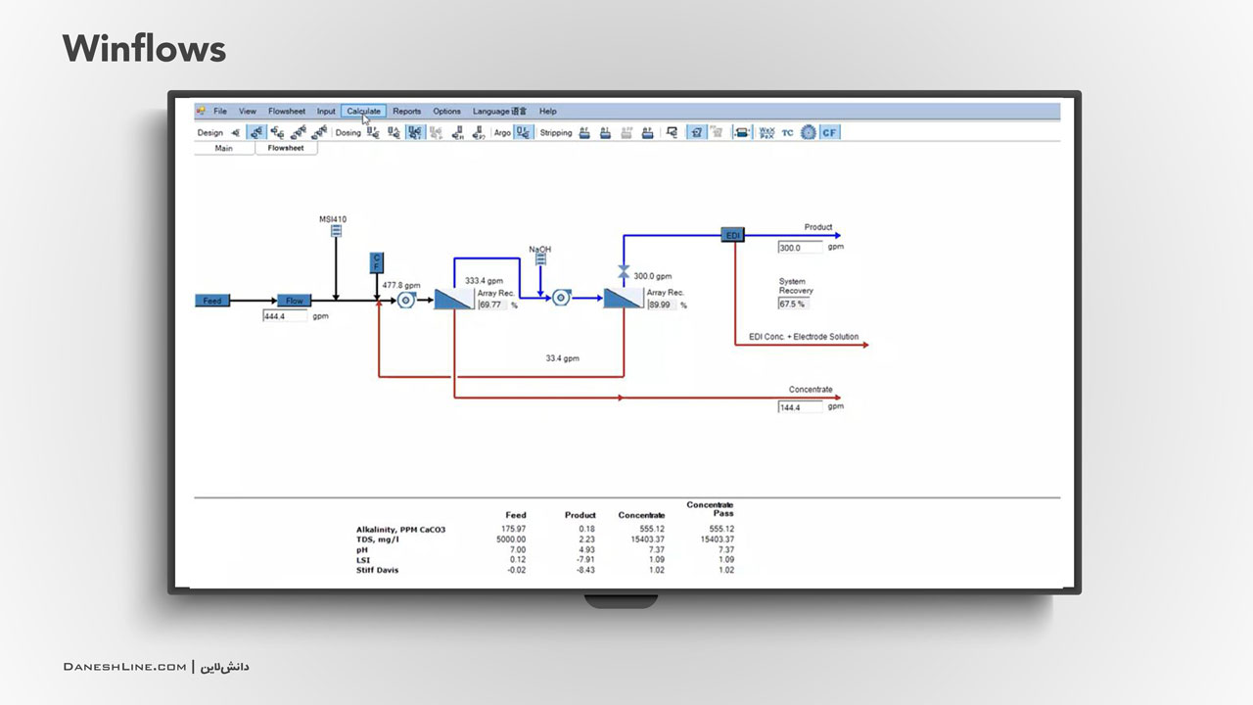Click the first icon after the Dosing label
Image resolution: width=1253 pixels, height=705 pixels.
(x=373, y=132)
